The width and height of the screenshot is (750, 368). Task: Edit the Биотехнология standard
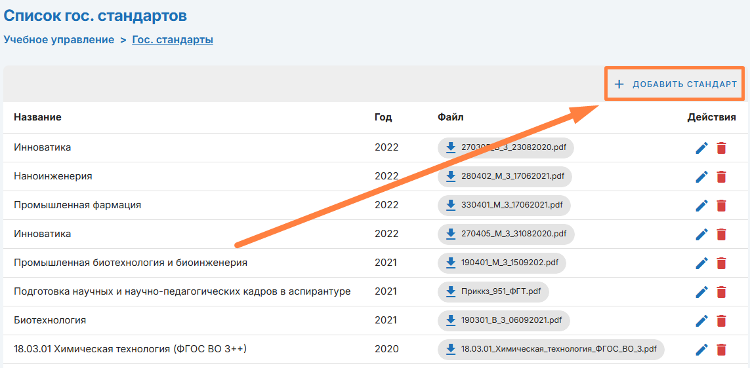pos(701,321)
